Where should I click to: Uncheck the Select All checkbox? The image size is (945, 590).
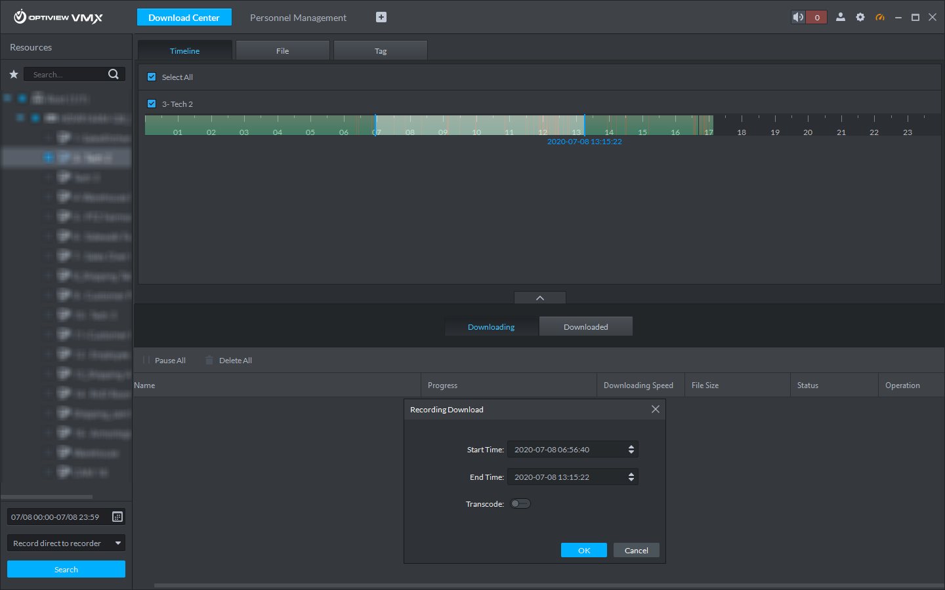pos(152,77)
